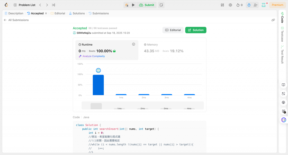Click the 4ms bar in chart

(189, 95)
